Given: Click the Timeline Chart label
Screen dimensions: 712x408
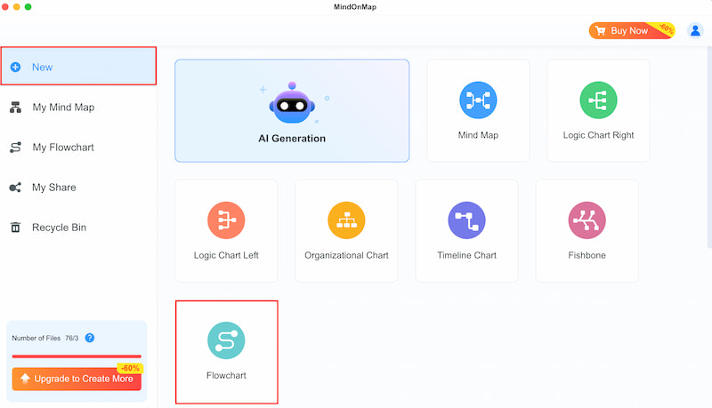Looking at the screenshot, I should [x=466, y=255].
